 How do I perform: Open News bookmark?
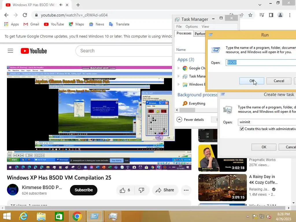coord(97,24)
